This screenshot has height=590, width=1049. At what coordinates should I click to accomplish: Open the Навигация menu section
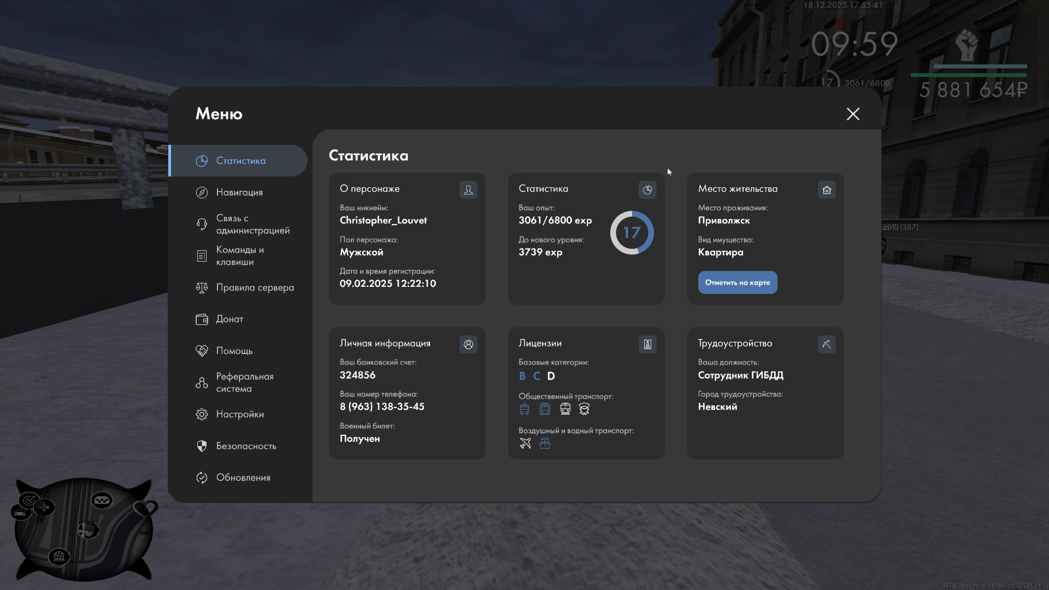239,192
